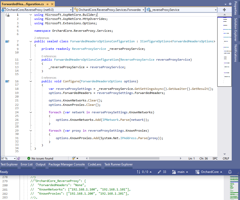Click the 'Ch: 36' column indicator
240x200 pixels.
point(203,158)
